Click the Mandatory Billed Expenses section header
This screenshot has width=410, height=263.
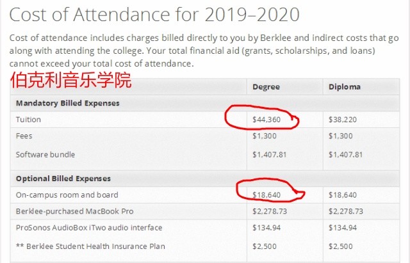pos(67,103)
